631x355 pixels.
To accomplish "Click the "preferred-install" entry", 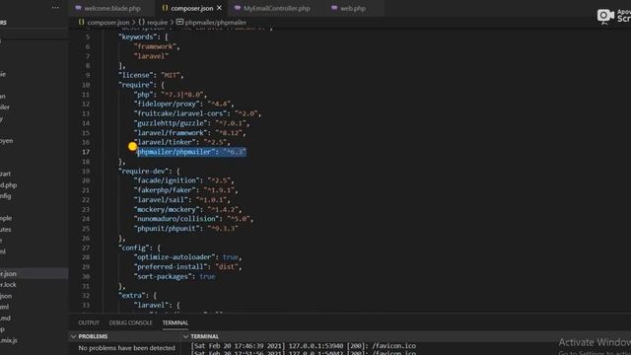I will tap(187, 266).
